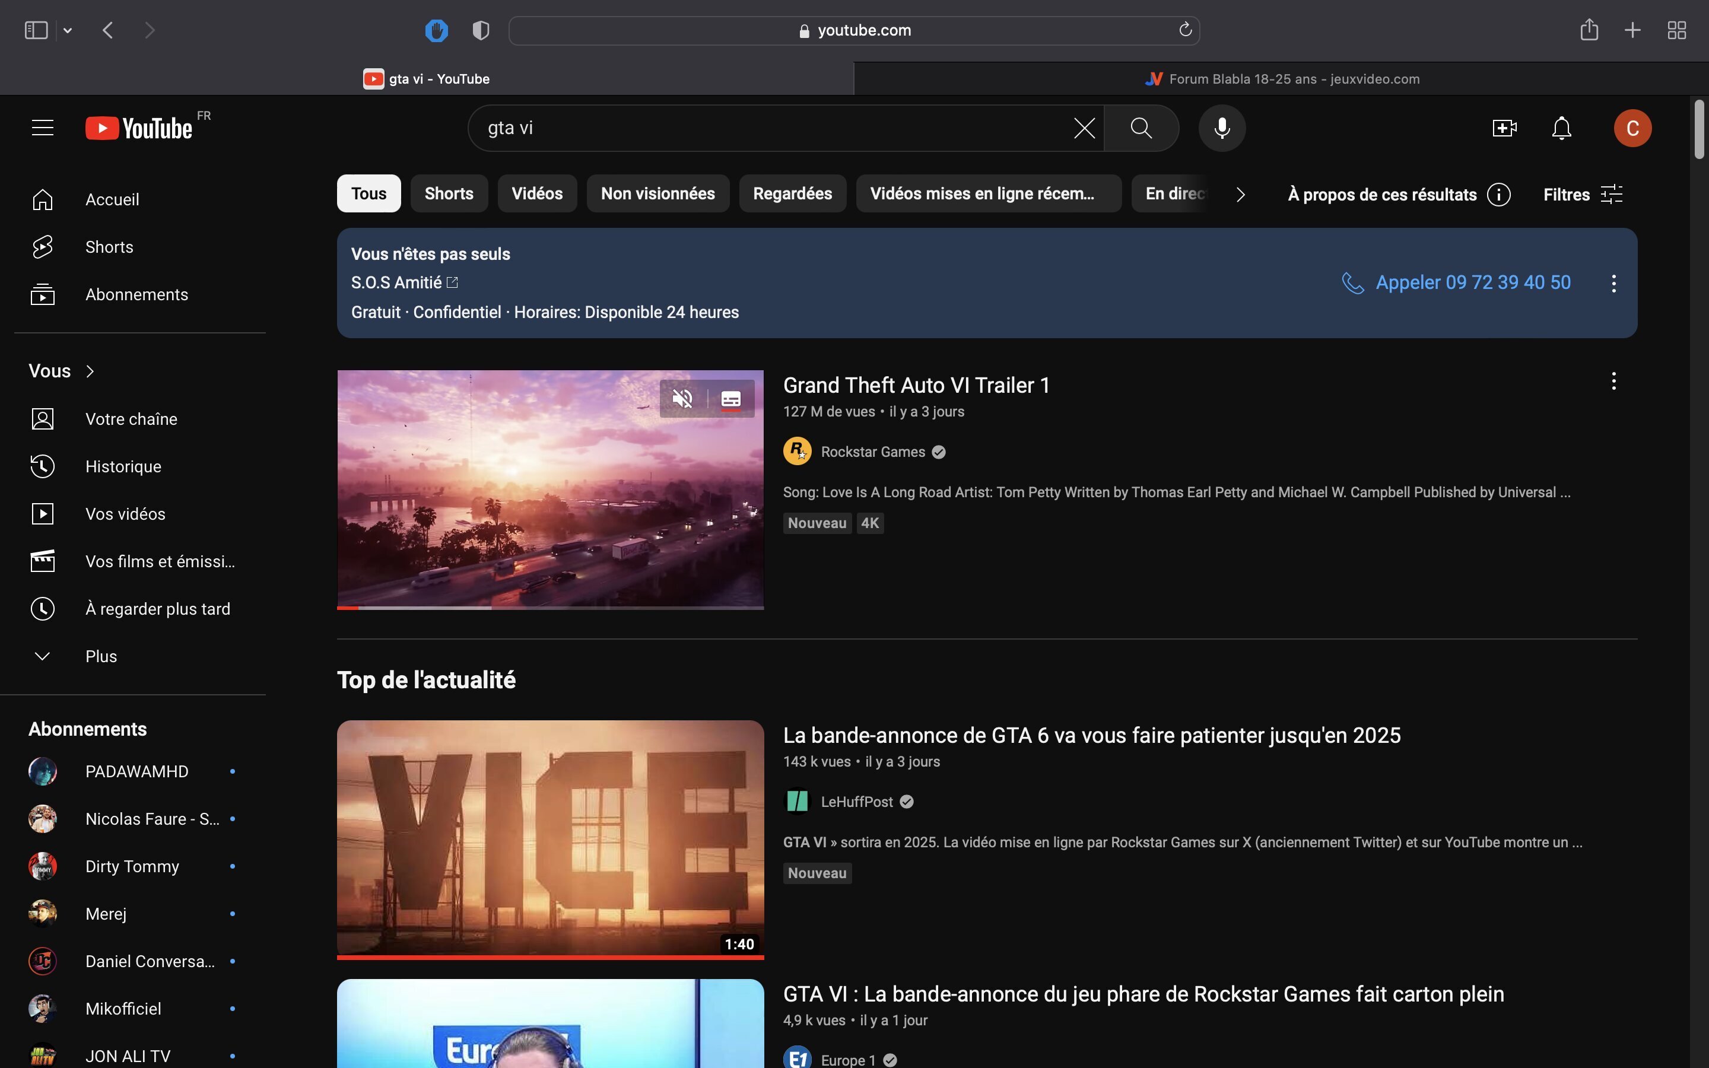Open options for Grand Theft Auto VI Trailer 1
Image resolution: width=1709 pixels, height=1068 pixels.
(x=1613, y=382)
